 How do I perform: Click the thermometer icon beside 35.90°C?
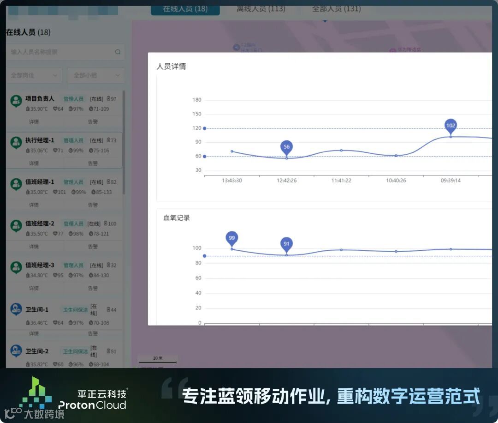tap(28, 109)
